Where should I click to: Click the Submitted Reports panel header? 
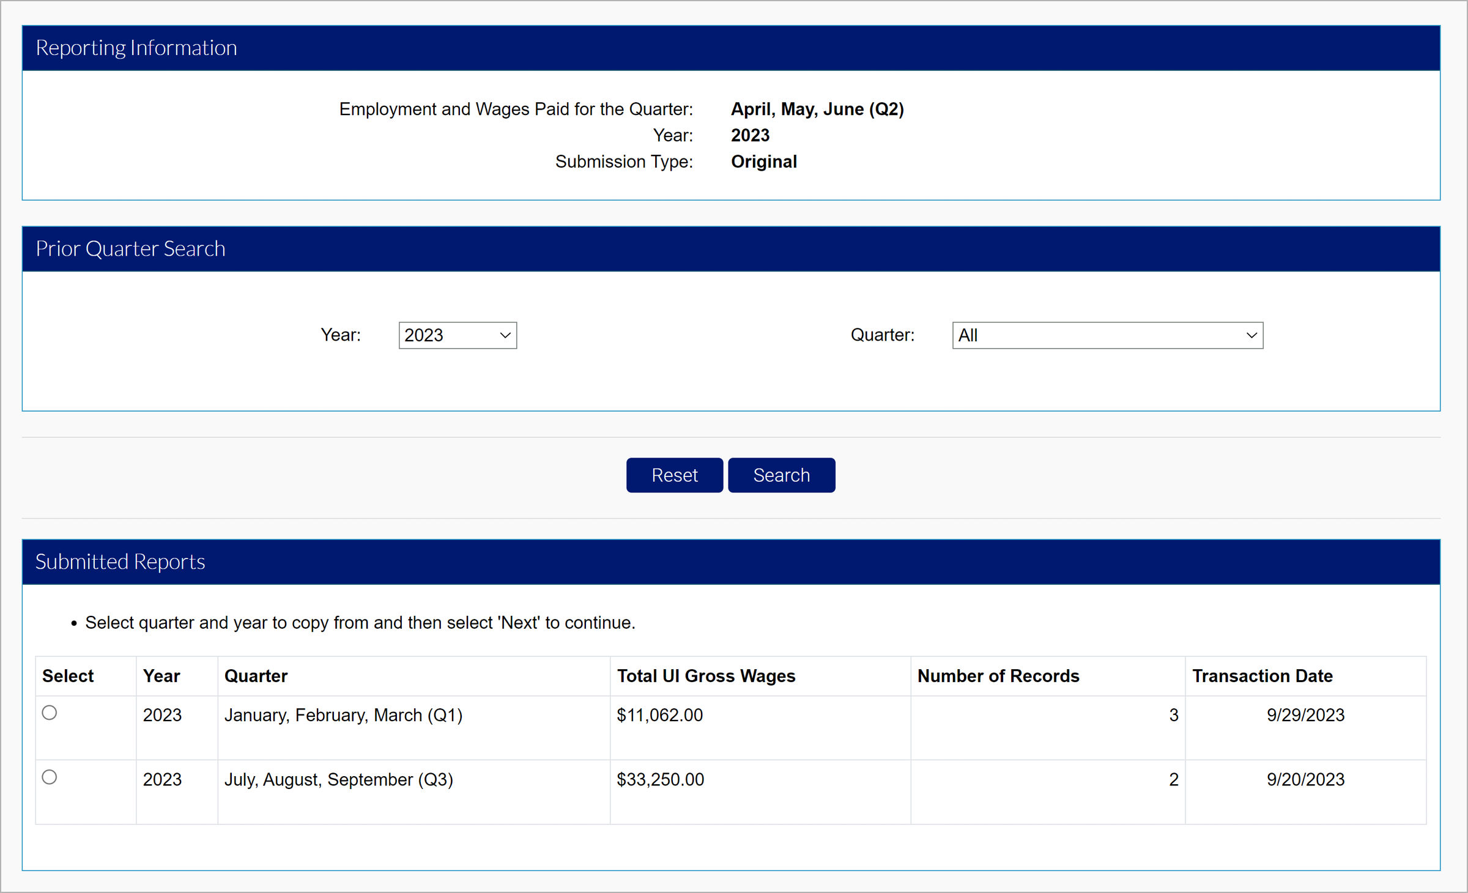pyautogui.click(x=120, y=561)
